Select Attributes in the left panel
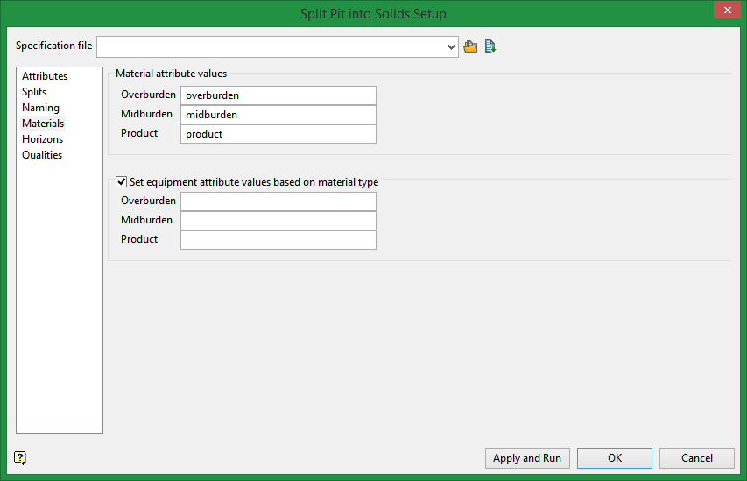 [45, 76]
